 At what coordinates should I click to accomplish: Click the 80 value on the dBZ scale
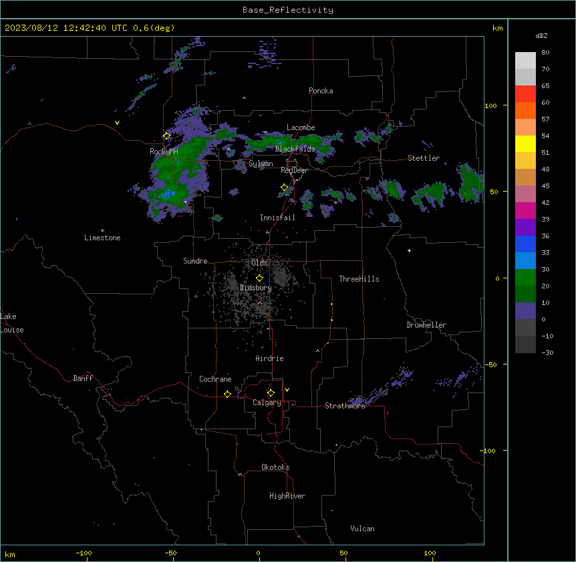tap(545, 53)
